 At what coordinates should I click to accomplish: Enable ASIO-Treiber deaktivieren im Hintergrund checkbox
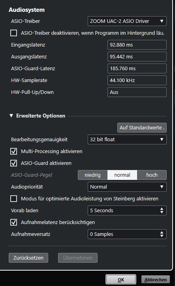click(14, 33)
